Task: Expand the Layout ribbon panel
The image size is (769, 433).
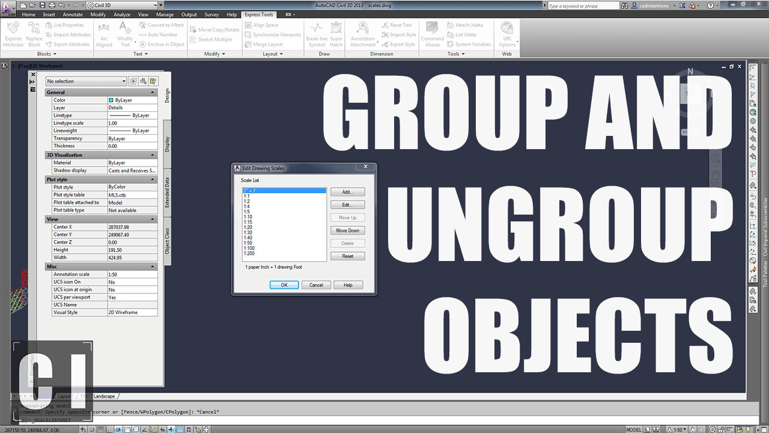Action: (273, 54)
